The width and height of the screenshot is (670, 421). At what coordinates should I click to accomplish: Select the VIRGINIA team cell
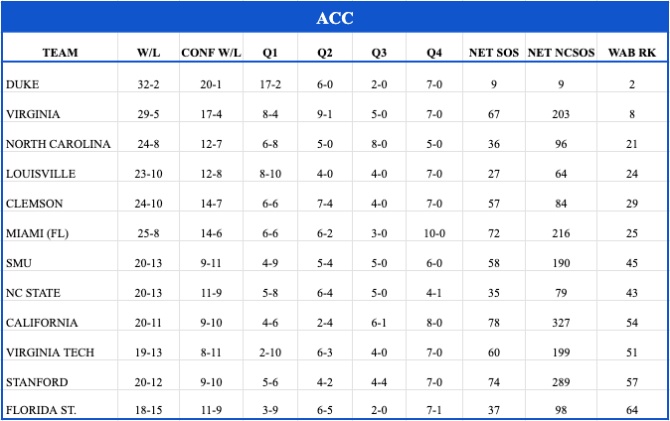(33, 115)
